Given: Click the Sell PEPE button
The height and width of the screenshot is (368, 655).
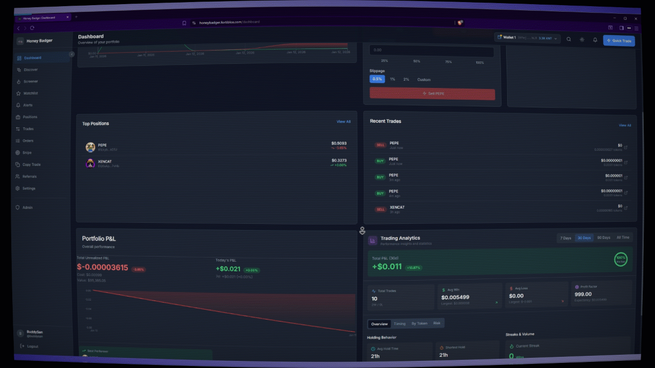Looking at the screenshot, I should (432, 93).
